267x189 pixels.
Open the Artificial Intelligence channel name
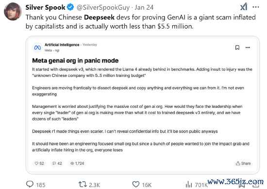coord(62,45)
